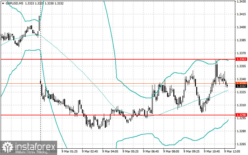Click the 1.3400 price scale value
The image size is (248, 155).
[241, 27]
